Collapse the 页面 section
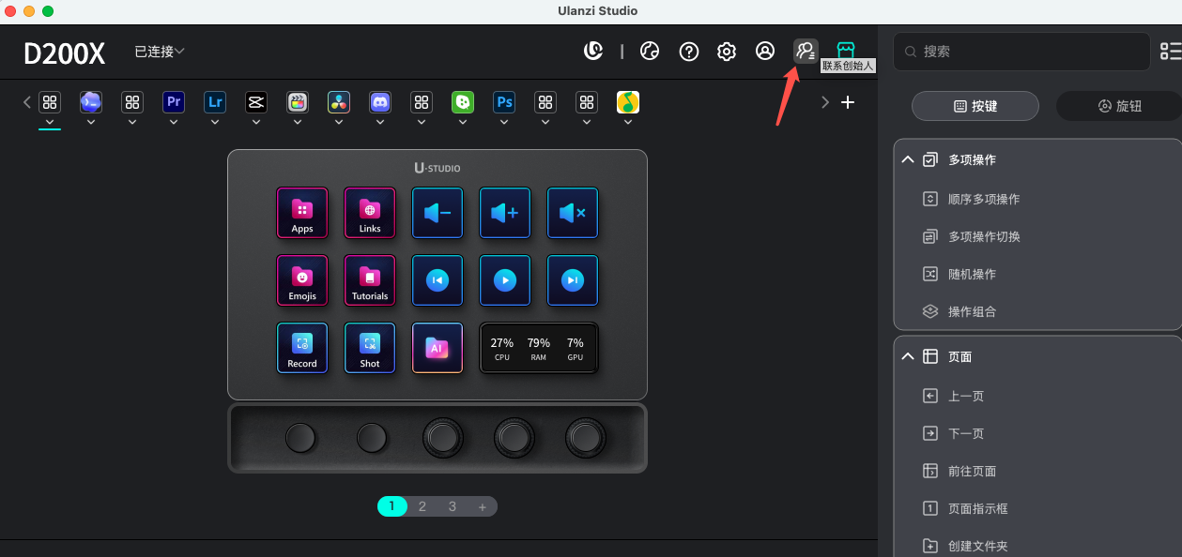This screenshot has width=1182, height=557. tap(908, 357)
